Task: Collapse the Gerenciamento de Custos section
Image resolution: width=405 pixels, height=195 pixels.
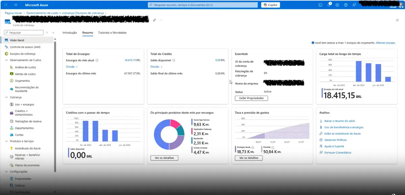Action: click(x=6, y=60)
